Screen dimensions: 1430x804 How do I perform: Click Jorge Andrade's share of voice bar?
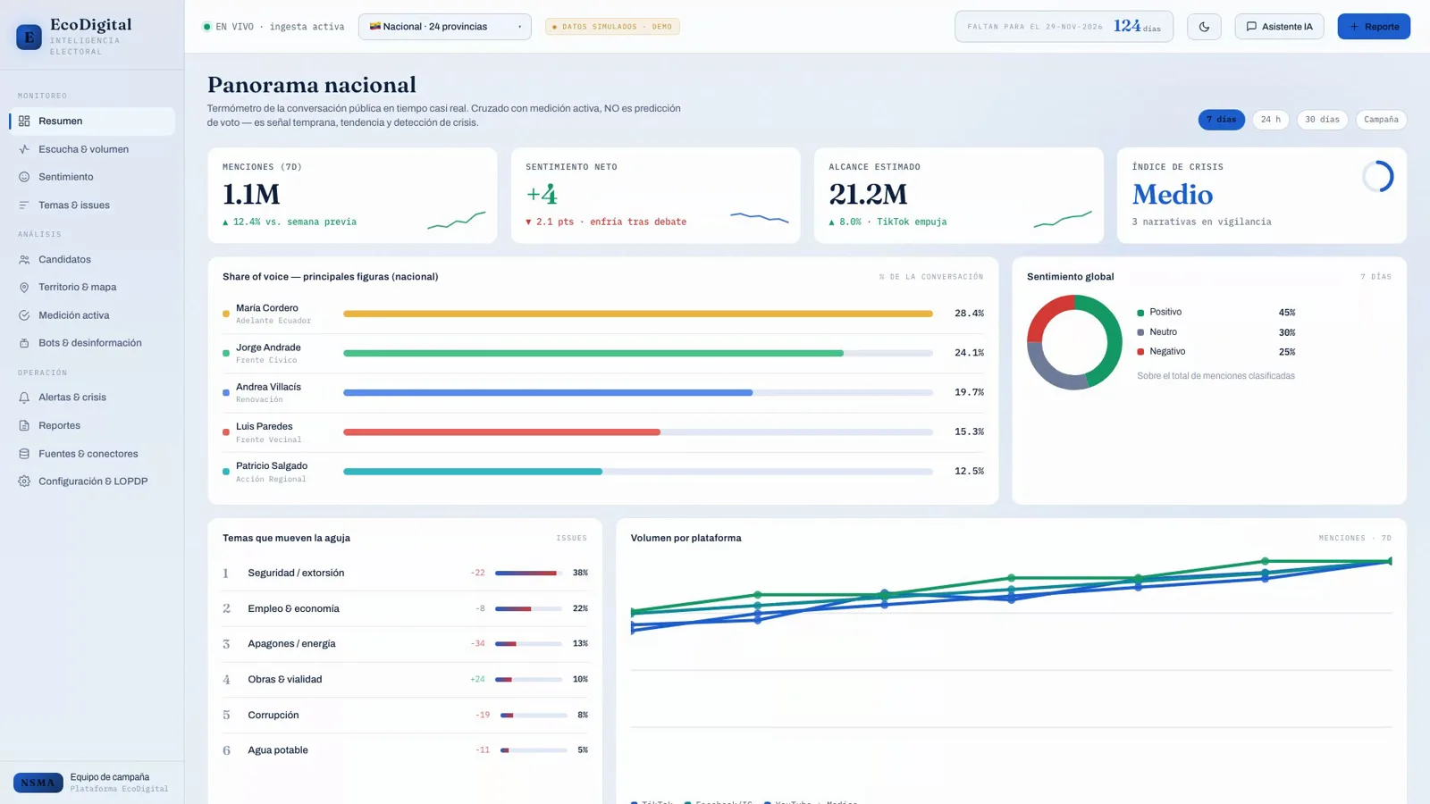(x=638, y=353)
